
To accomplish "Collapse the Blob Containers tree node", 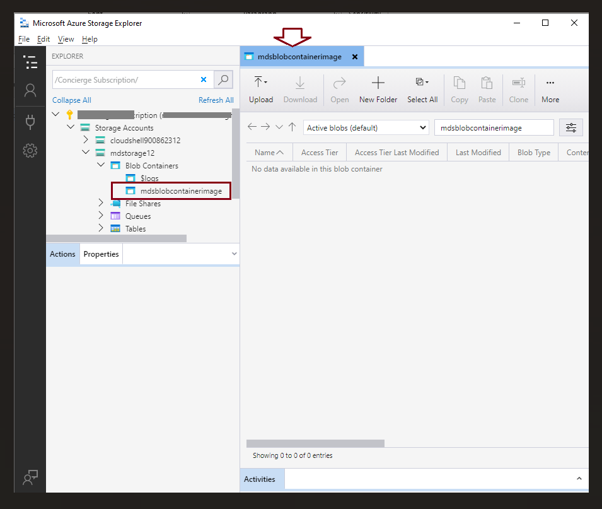I will click(101, 165).
